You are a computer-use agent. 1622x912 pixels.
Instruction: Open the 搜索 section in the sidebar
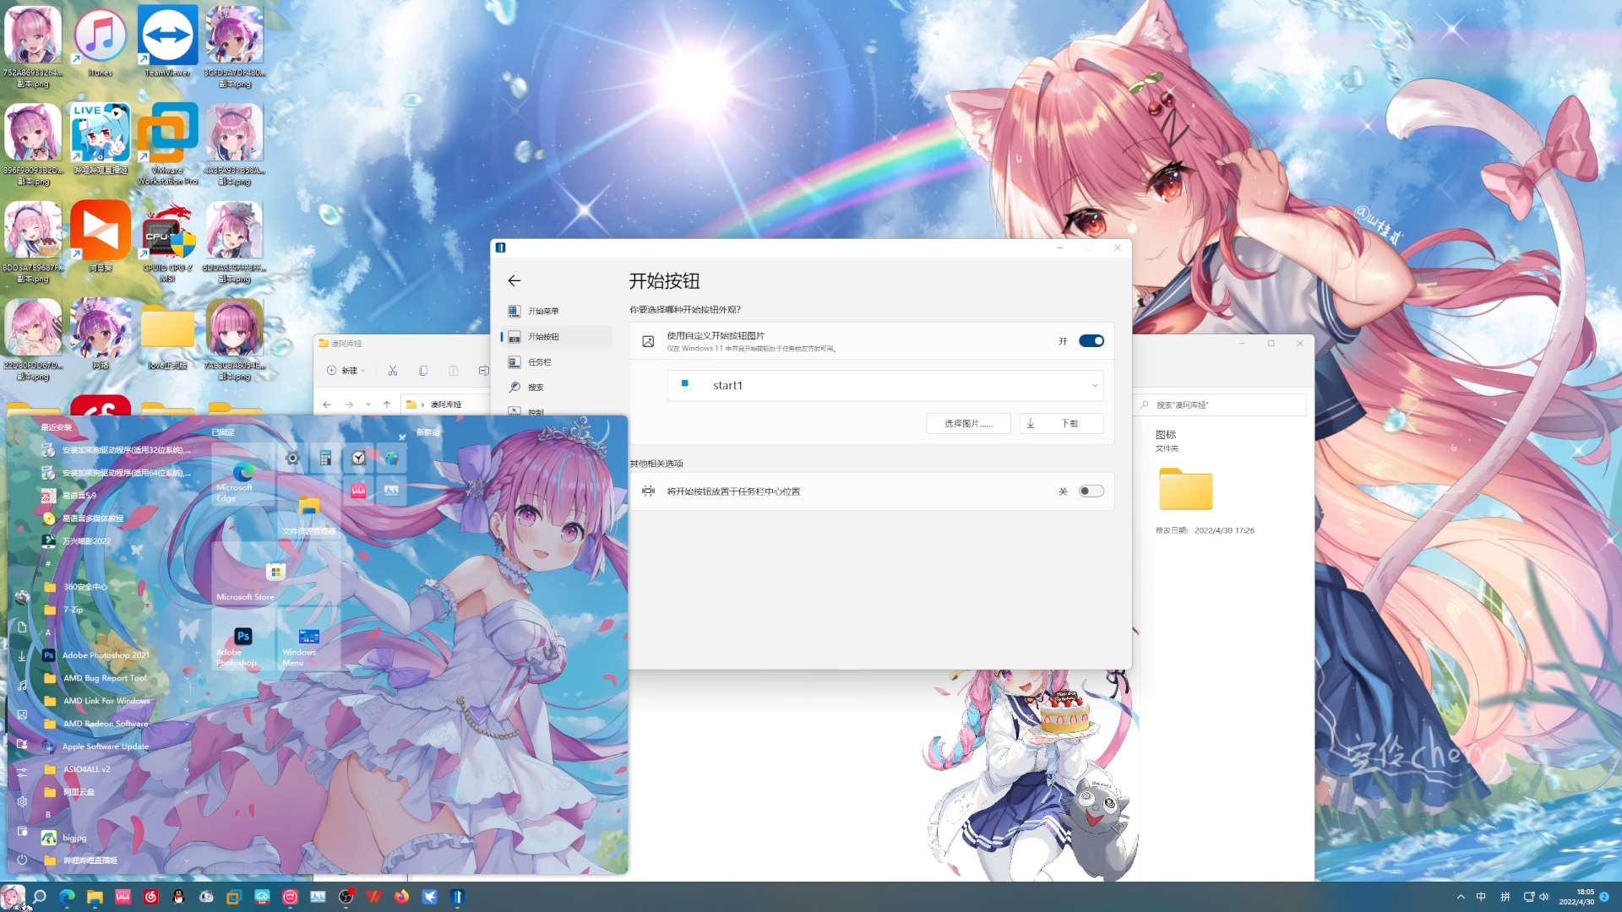(x=536, y=388)
